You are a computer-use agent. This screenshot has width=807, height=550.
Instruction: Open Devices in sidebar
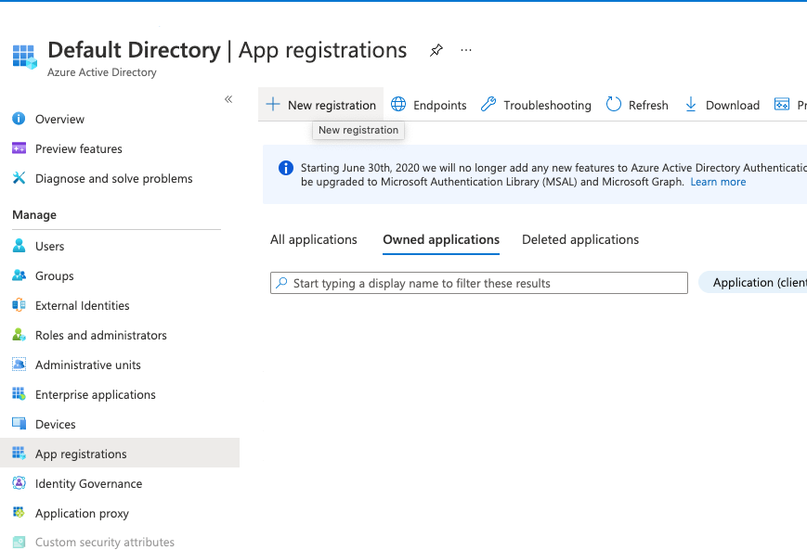pos(56,425)
